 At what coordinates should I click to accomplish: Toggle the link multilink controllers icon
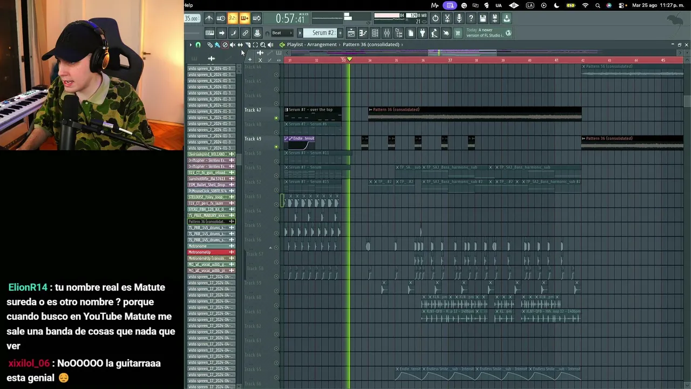(x=245, y=33)
